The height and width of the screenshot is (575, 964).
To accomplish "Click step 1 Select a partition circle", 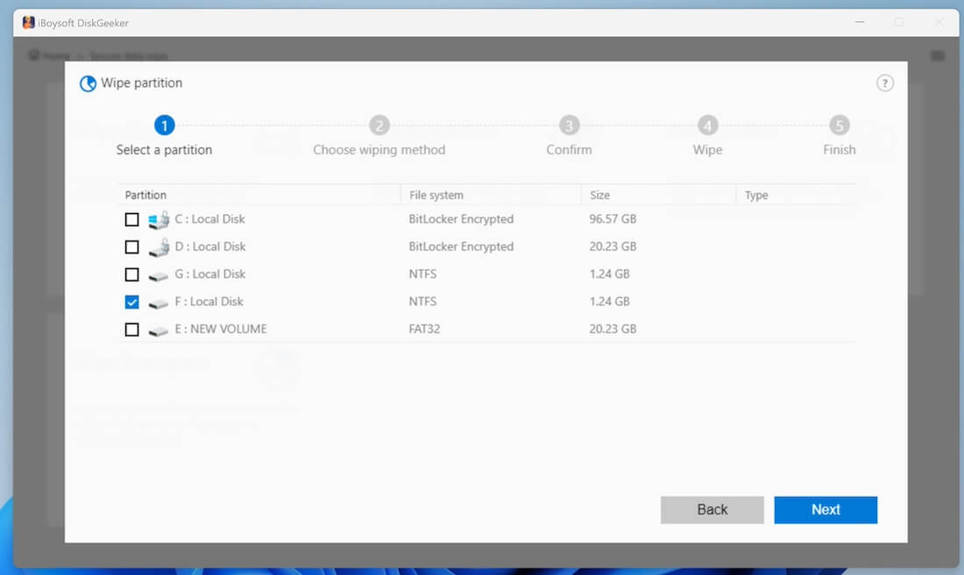I will (164, 125).
